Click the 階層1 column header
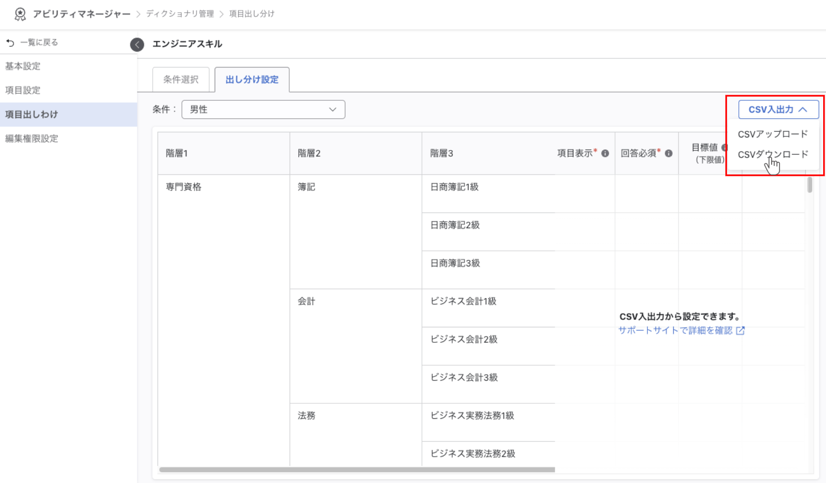 [x=224, y=153]
